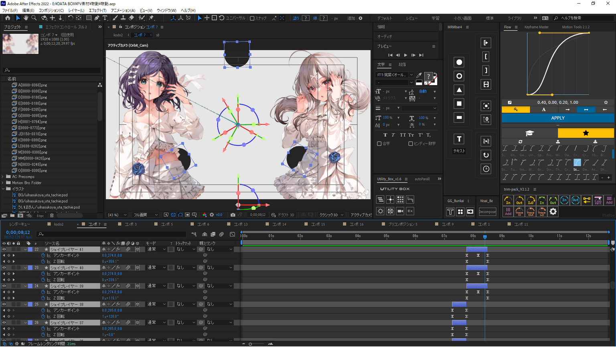Click the Decompose button

tap(487, 212)
